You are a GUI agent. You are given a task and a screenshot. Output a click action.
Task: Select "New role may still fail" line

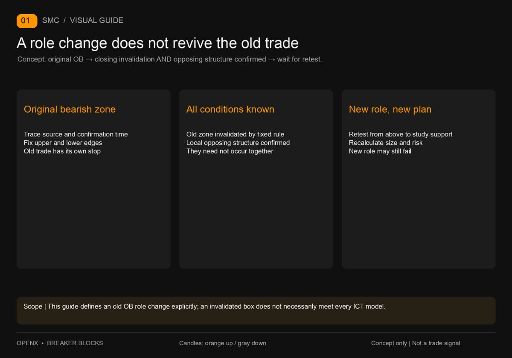pos(380,151)
